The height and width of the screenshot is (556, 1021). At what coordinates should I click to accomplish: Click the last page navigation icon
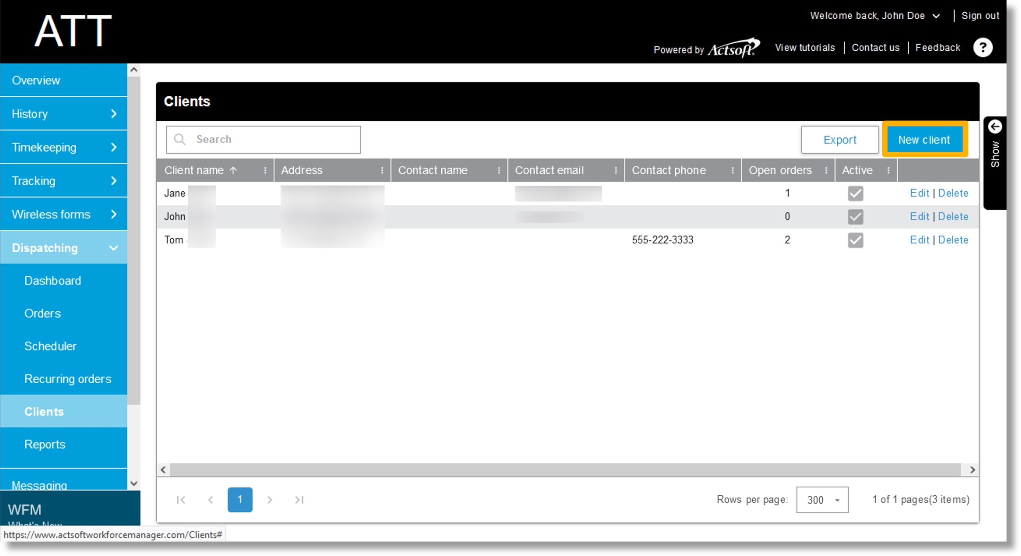point(299,500)
